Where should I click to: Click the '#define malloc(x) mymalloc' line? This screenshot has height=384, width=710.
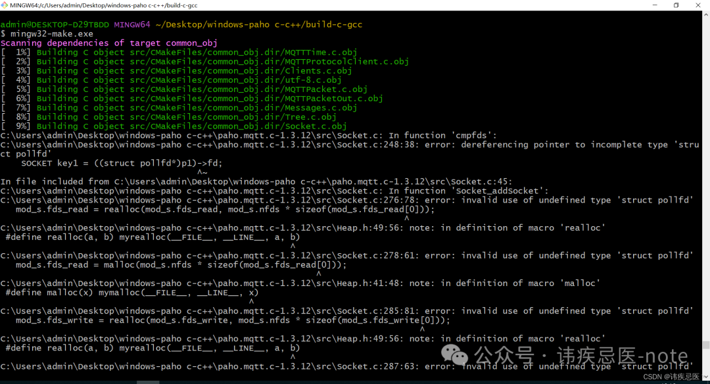pyautogui.click(x=132, y=293)
